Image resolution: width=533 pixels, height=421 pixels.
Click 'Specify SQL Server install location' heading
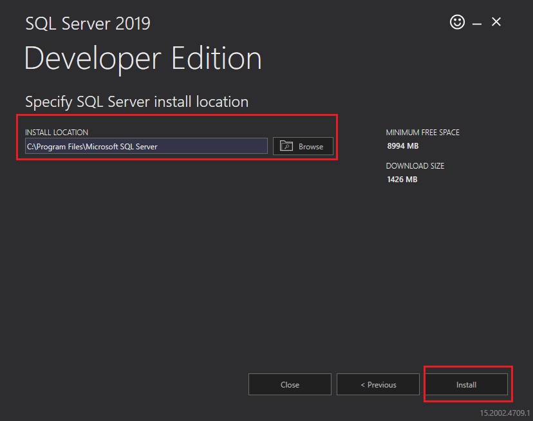(x=136, y=102)
